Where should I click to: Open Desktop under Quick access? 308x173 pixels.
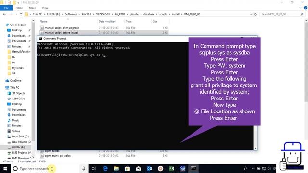tap(16, 30)
